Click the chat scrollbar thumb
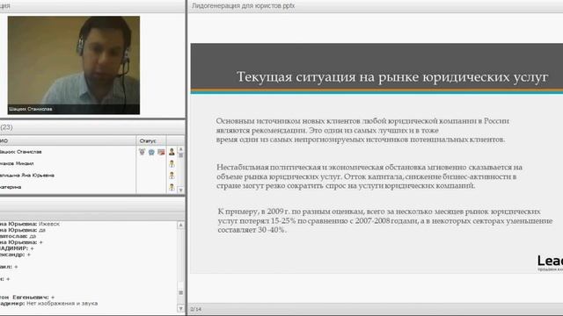Viewport: 563px width, 316px height. tap(181, 292)
